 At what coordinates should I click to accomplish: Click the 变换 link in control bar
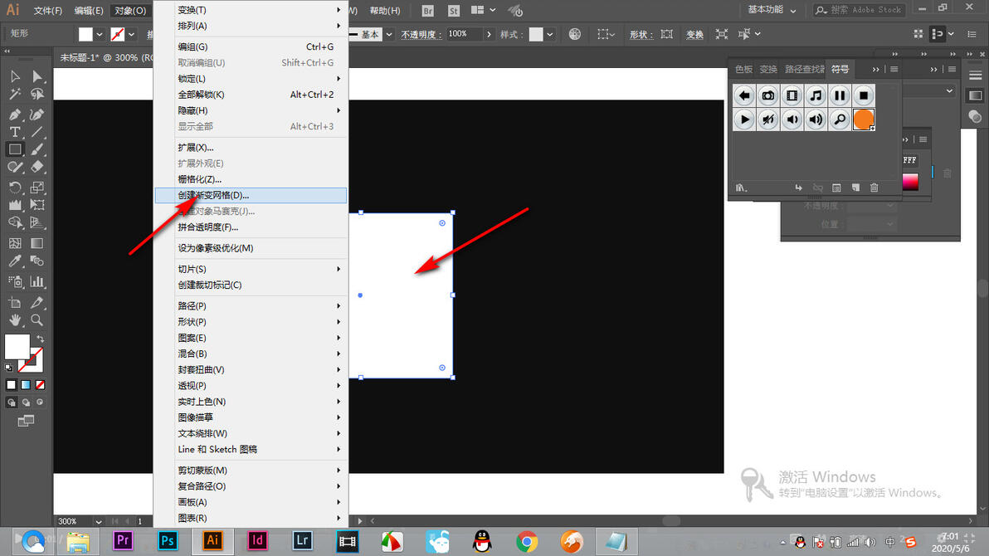694,35
